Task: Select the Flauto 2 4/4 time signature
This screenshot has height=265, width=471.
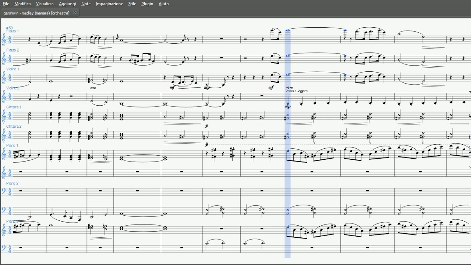Action: pyautogui.click(x=10, y=58)
